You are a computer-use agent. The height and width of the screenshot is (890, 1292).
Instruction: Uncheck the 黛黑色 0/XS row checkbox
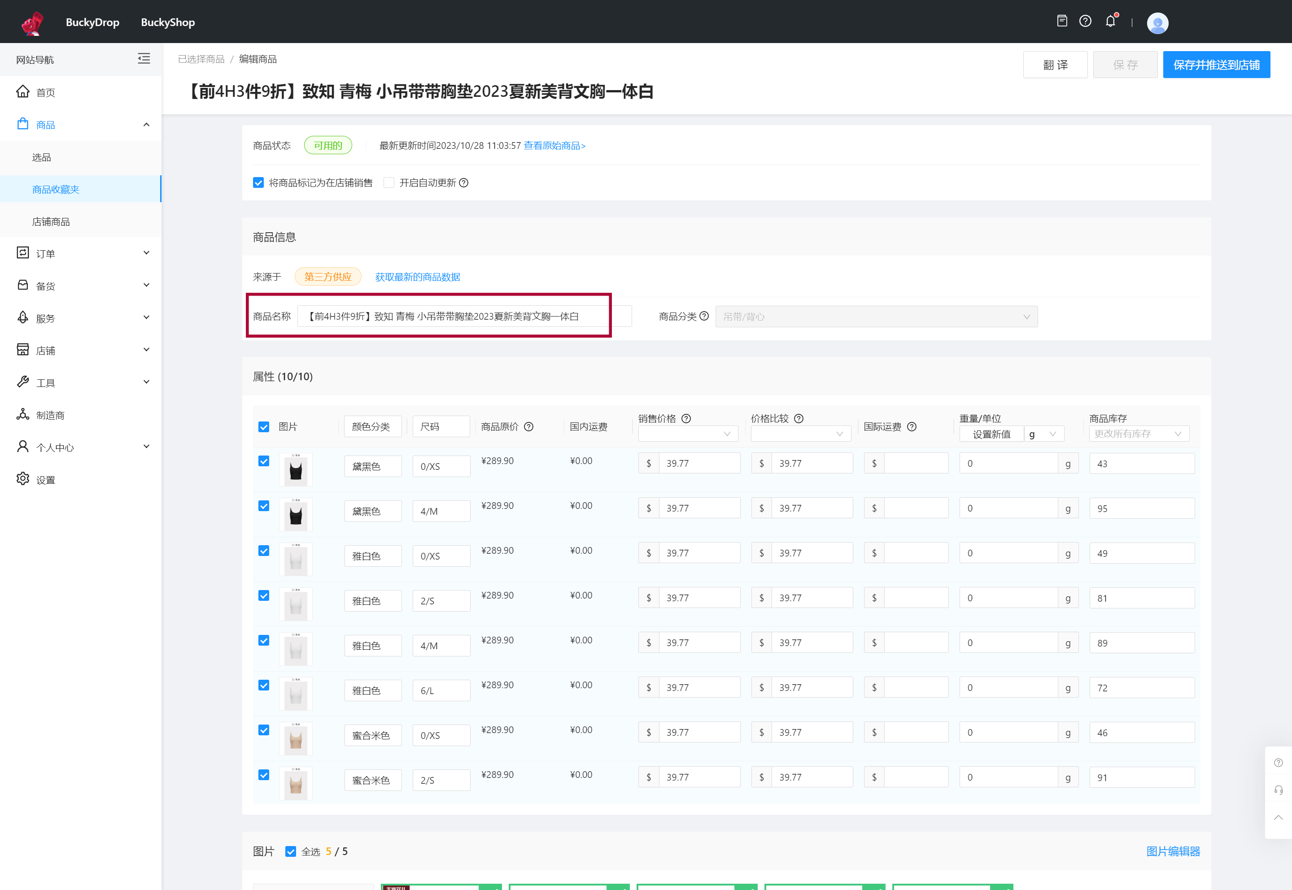pyautogui.click(x=264, y=461)
